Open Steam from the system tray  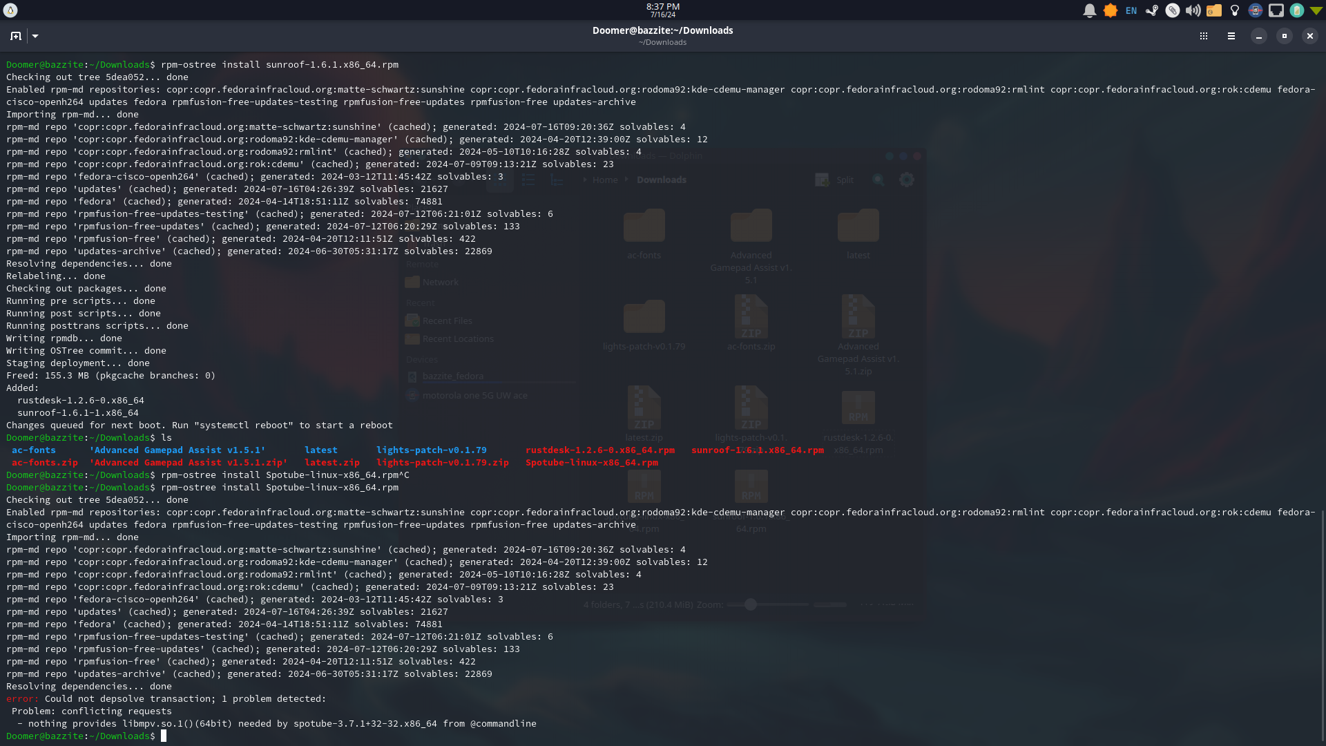[1151, 10]
